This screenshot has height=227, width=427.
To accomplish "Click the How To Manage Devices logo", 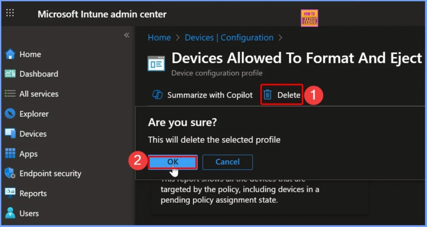I will pyautogui.click(x=309, y=18).
